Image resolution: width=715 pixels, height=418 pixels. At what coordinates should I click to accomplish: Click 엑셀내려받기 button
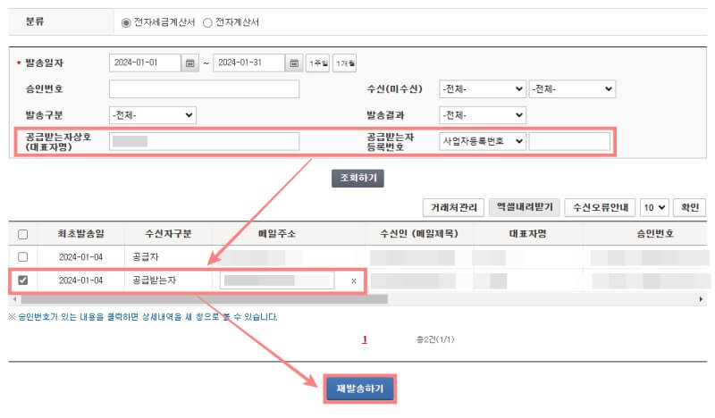[525, 208]
